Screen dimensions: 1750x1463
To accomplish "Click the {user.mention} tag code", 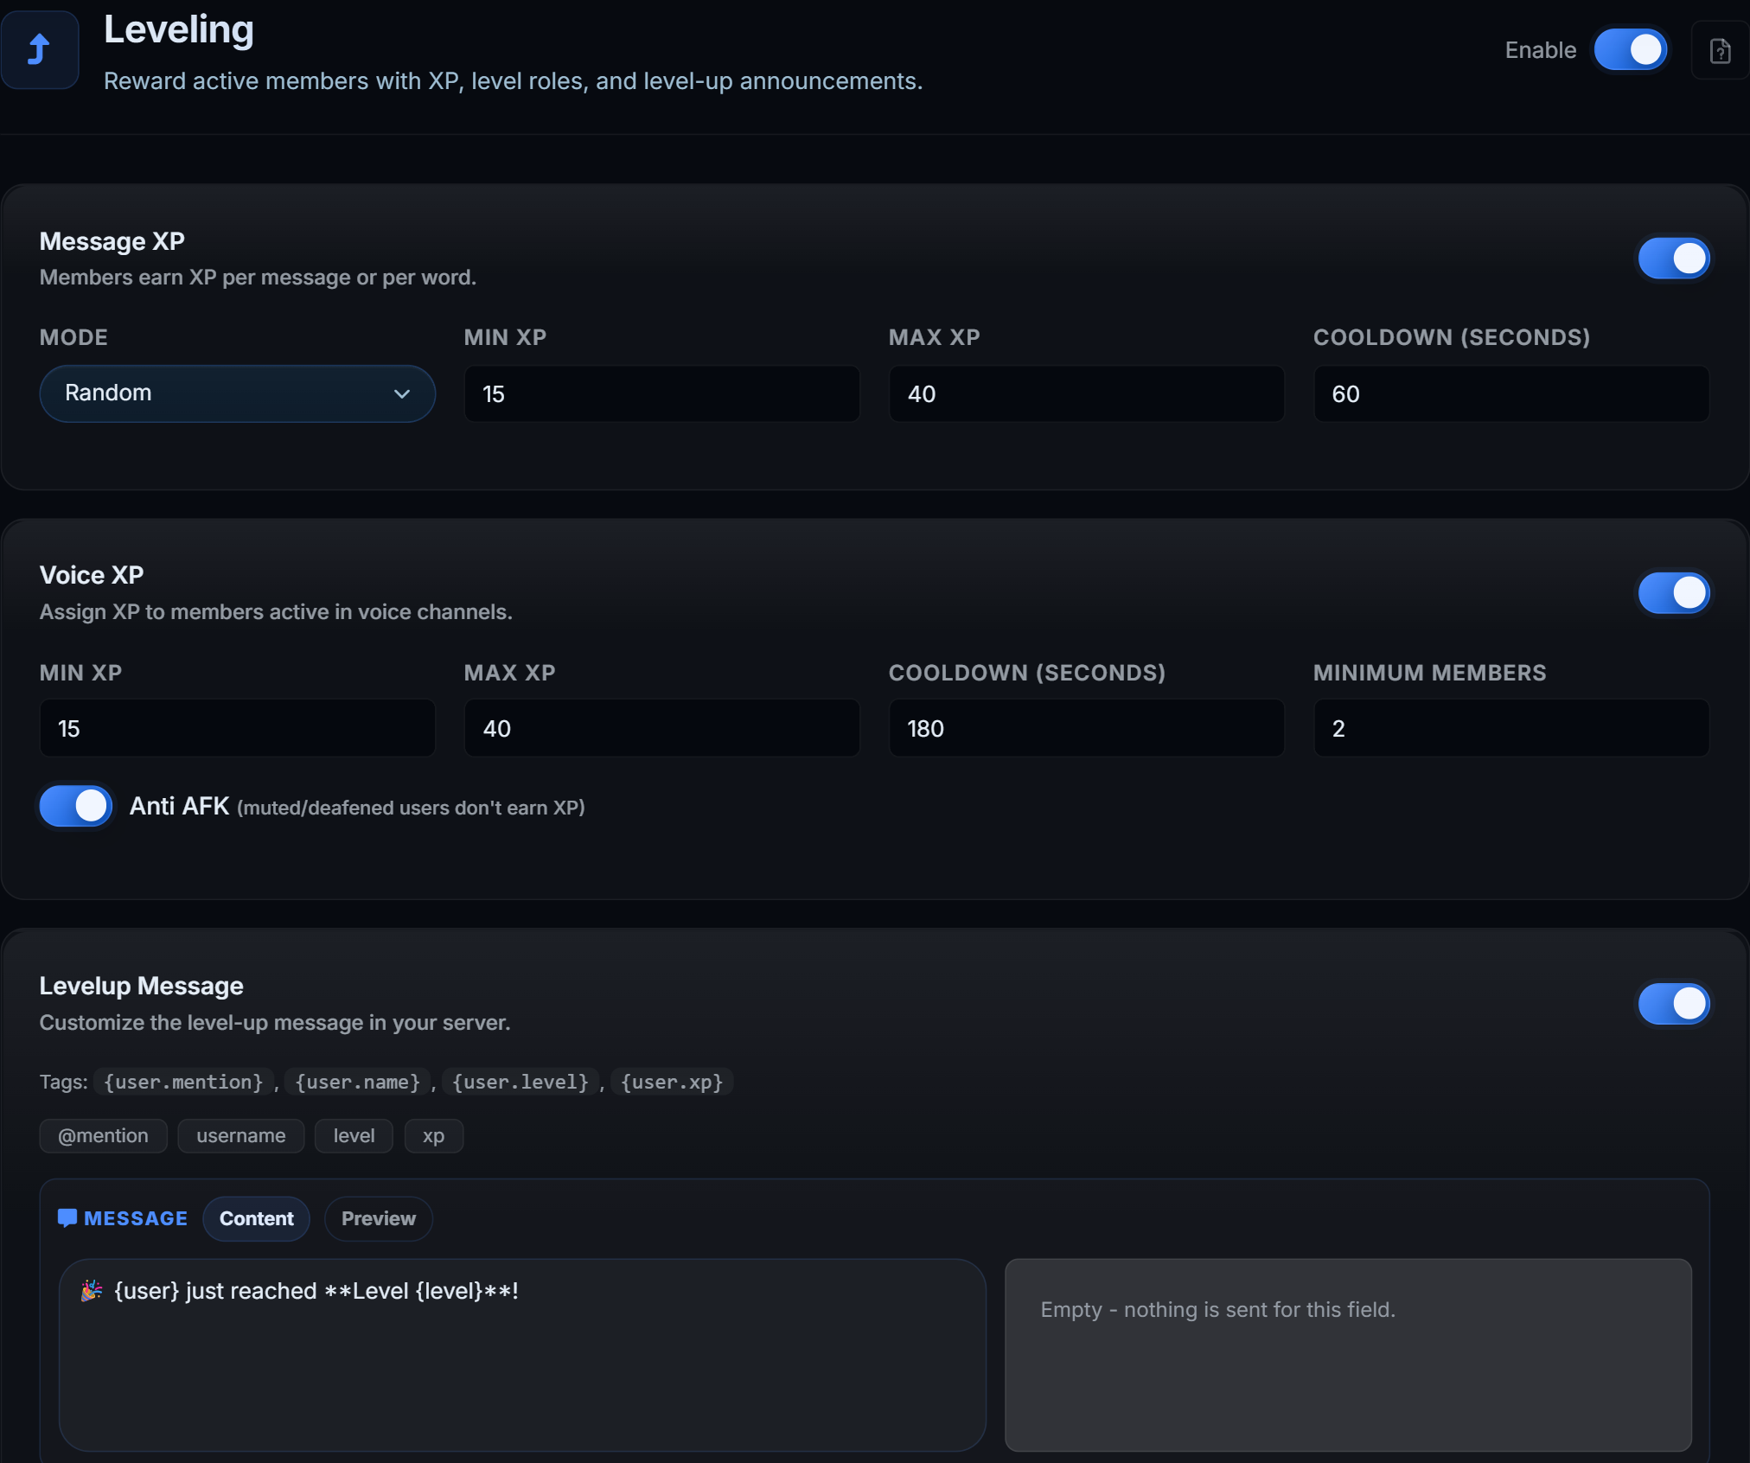I will tap(183, 1083).
